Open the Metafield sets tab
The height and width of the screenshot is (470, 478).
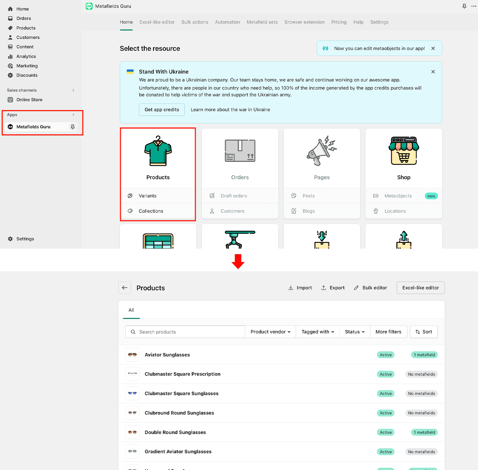262,22
